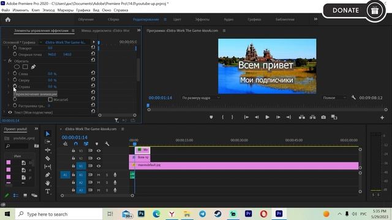
Task: Select the Track Select Forward tool
Action: coord(48,142)
